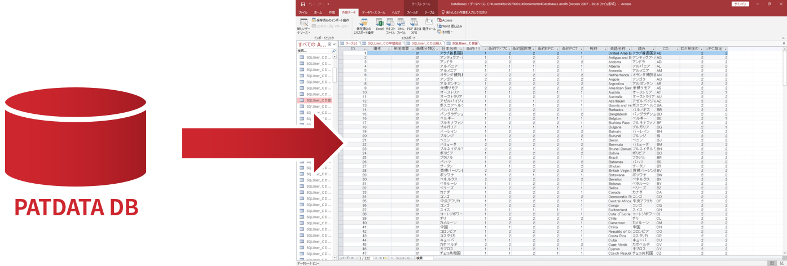
Task: Click the Switzerland cell in 英語名称 column
Action: (619, 210)
